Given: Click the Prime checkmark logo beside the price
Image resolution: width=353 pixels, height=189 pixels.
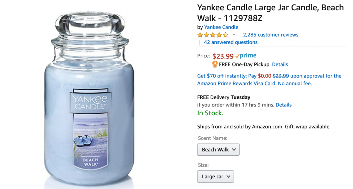Looking at the screenshot, I should pyautogui.click(x=245, y=55).
